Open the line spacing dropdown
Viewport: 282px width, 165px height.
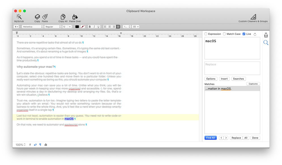tap(127, 27)
